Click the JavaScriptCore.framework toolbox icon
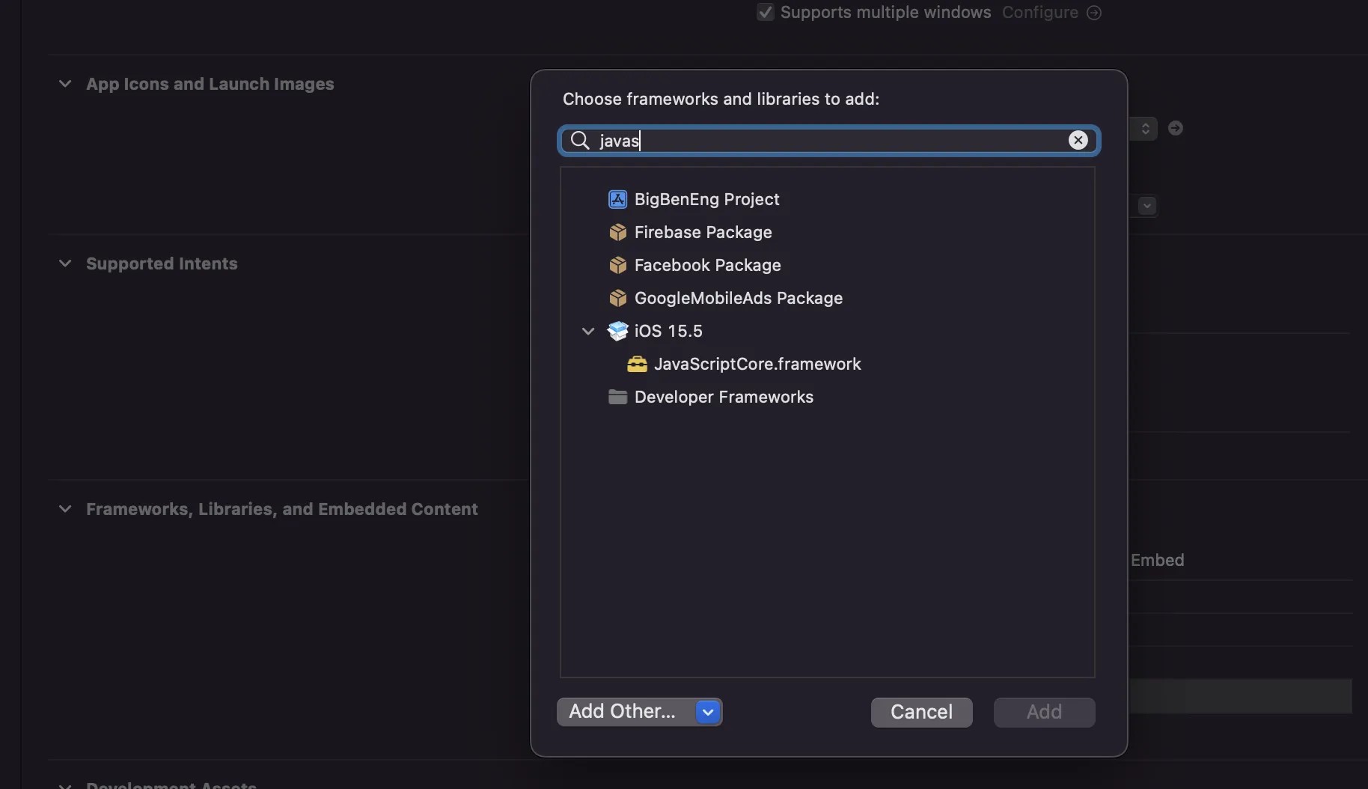Image resolution: width=1368 pixels, height=789 pixels. 637,364
